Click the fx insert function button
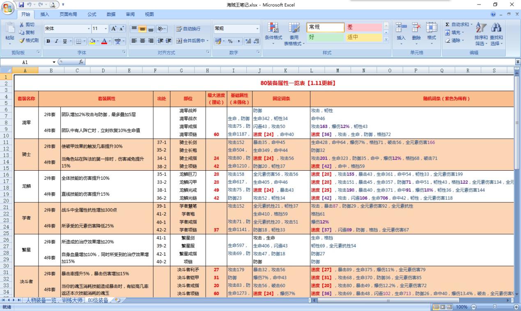Viewport: 521px width, 311px height. [81, 62]
